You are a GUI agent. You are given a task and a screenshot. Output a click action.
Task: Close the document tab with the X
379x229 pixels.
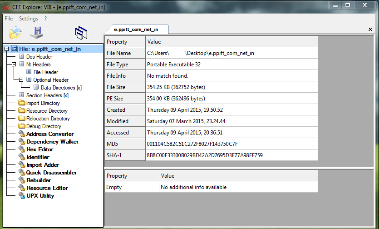coord(370,29)
